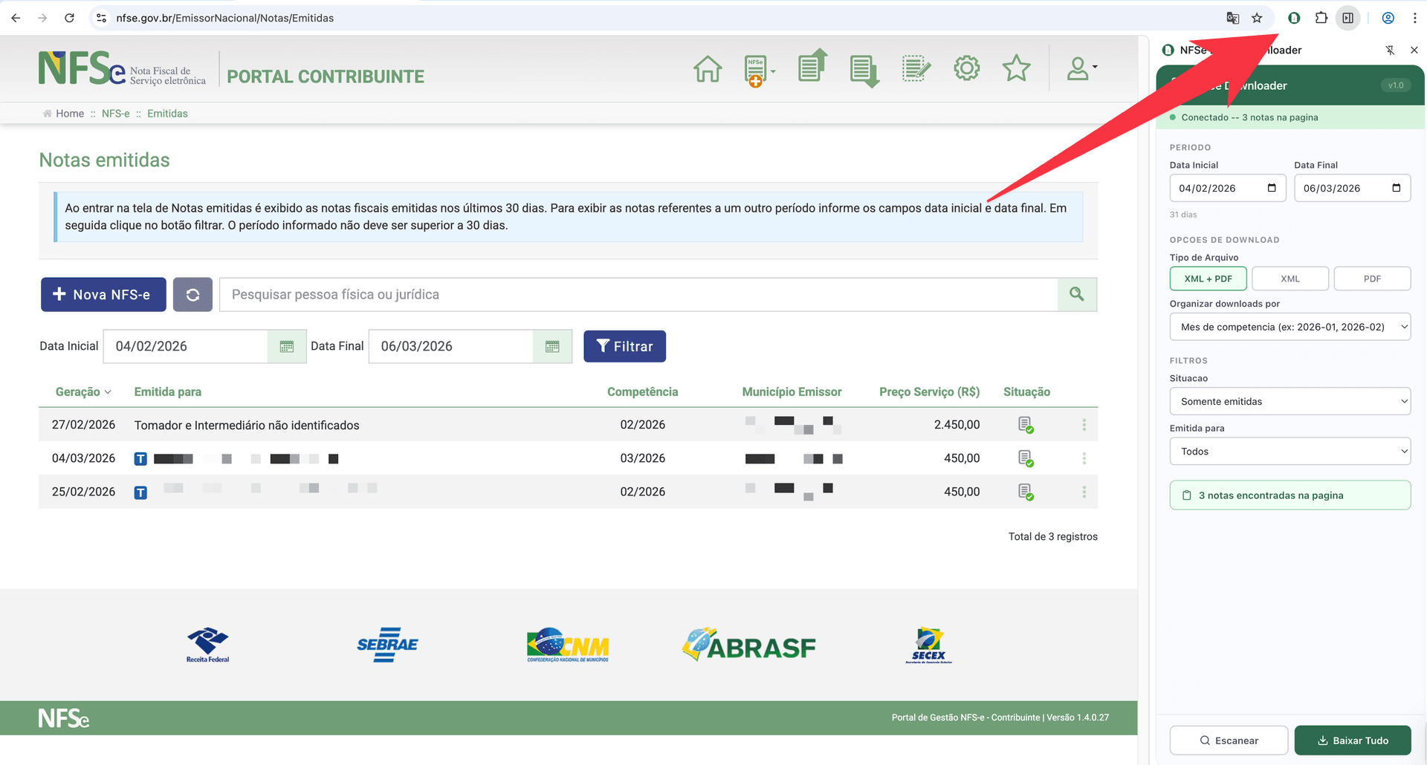The width and height of the screenshot is (1427, 765).
Task: Open the Situacao filter dropdown
Action: click(x=1290, y=401)
